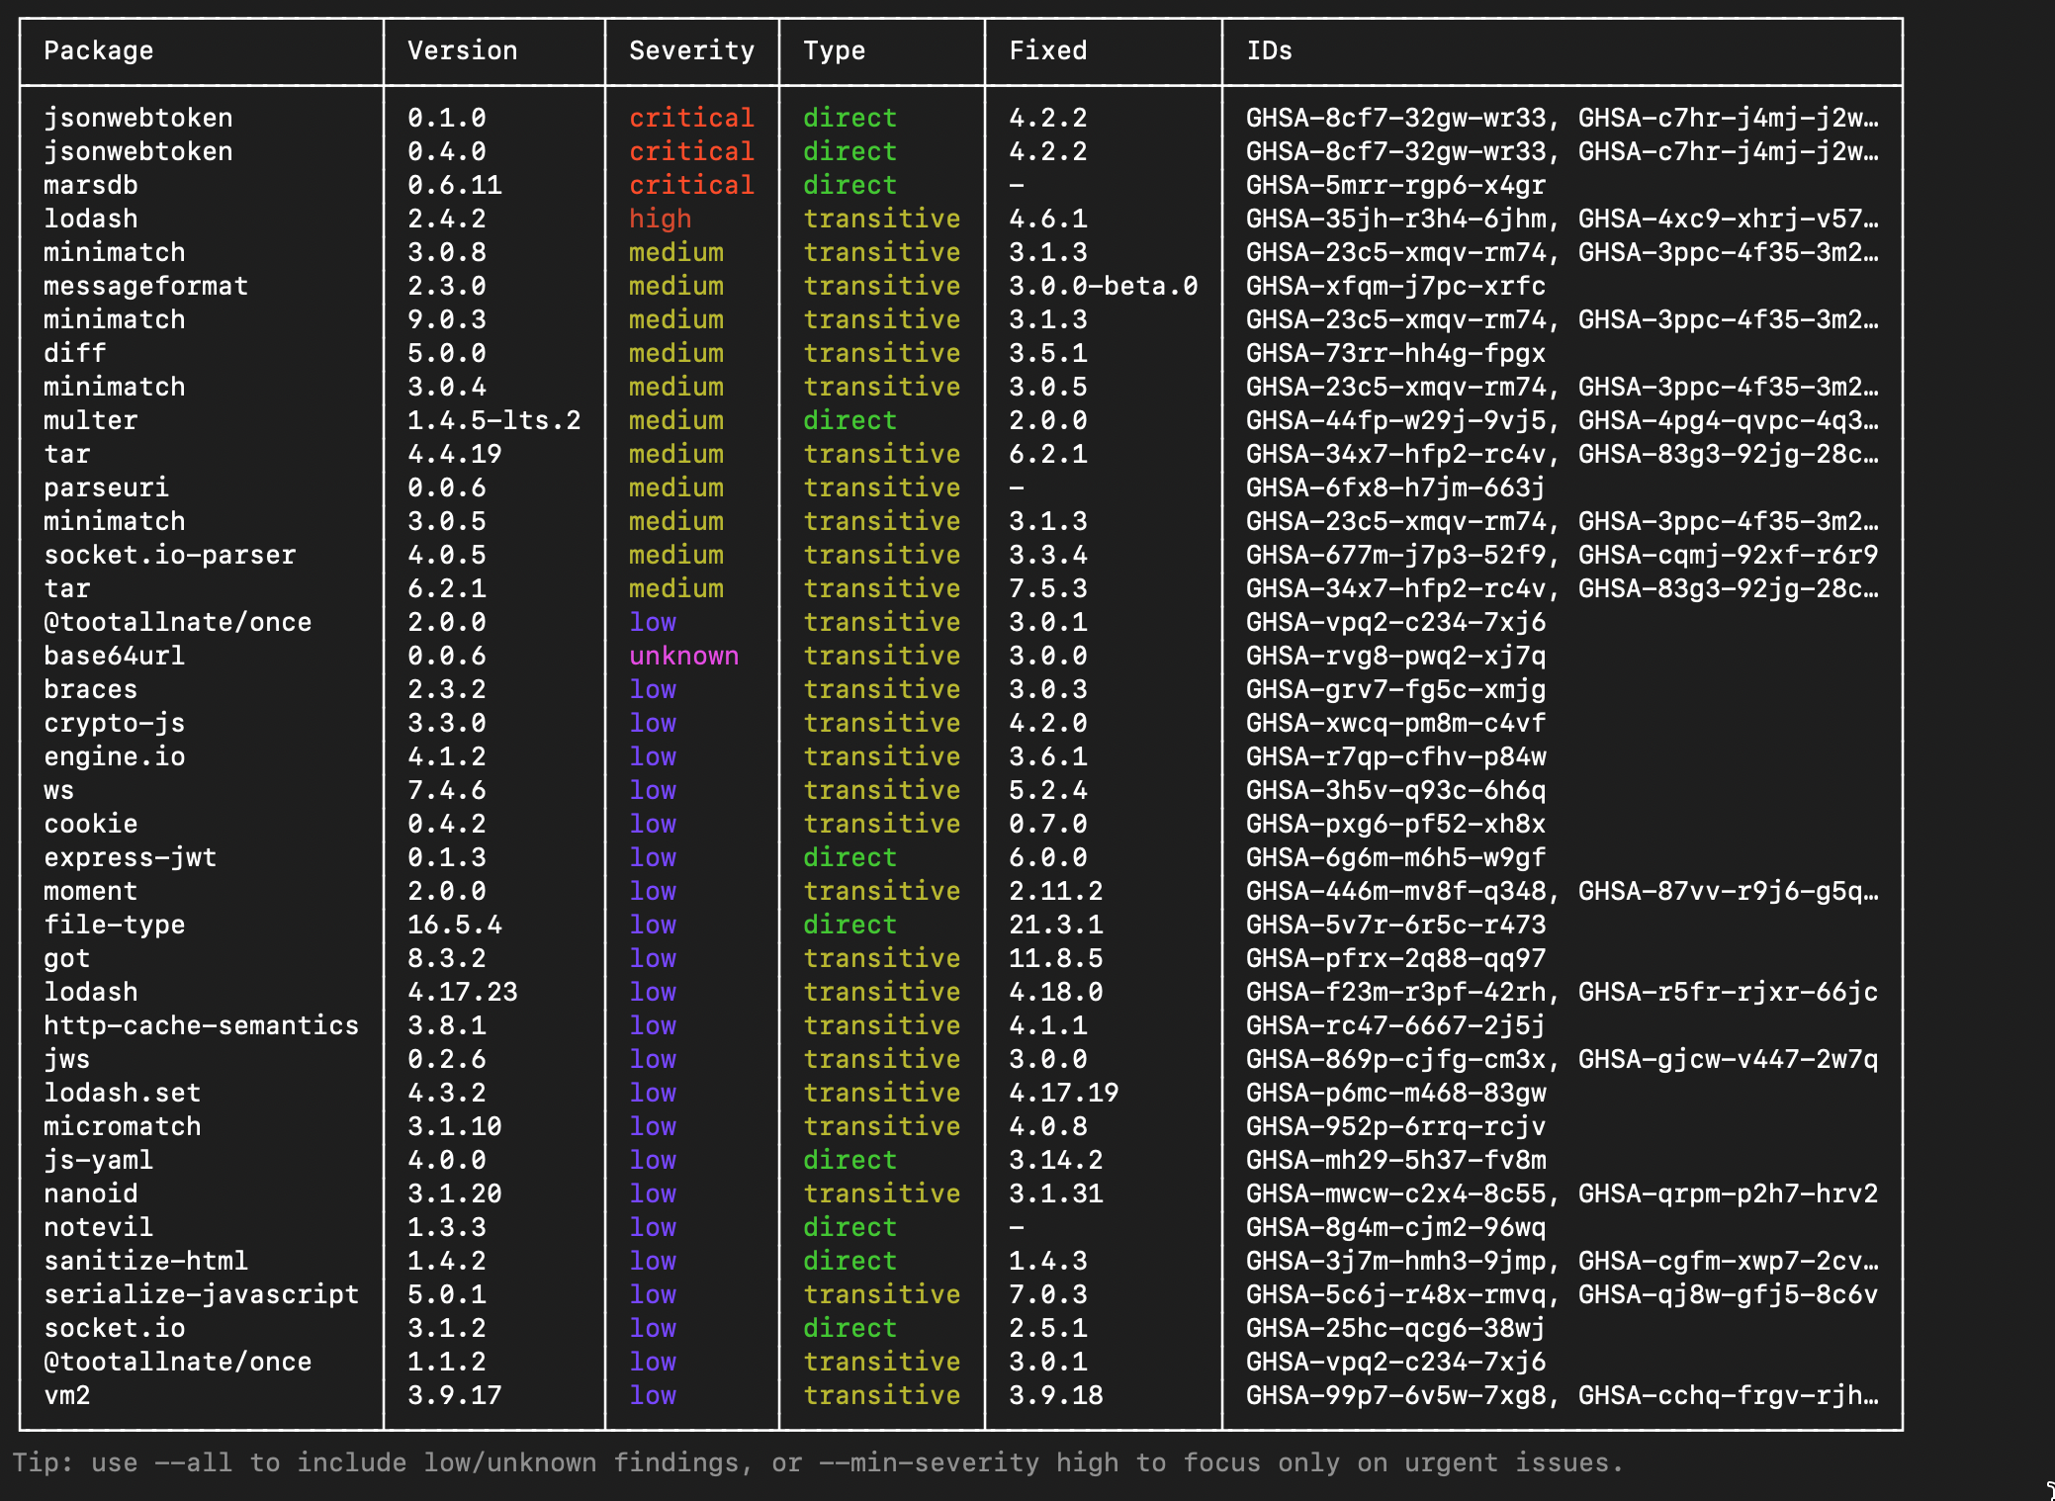Select the messageformat package name
Viewport: 2055px width, 1501px height.
point(146,286)
